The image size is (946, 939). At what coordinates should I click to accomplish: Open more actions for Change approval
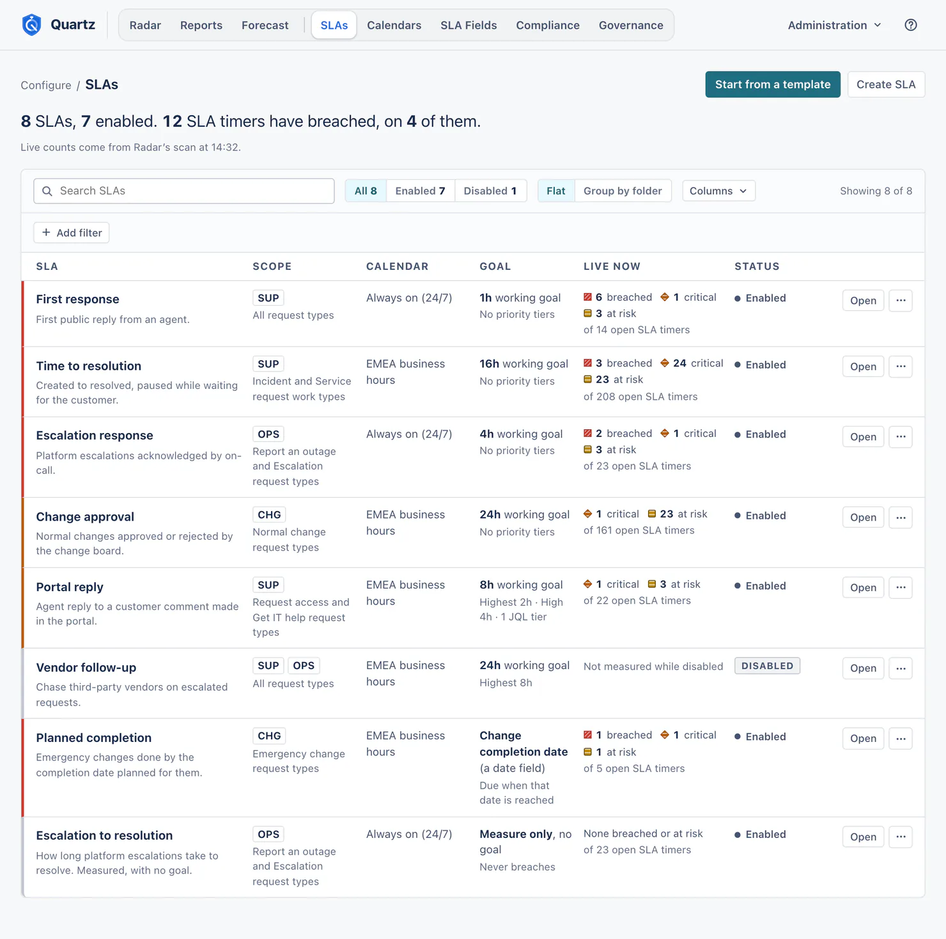tap(901, 517)
